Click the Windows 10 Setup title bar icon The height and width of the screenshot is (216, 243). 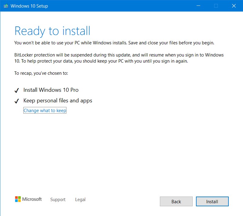6,6
